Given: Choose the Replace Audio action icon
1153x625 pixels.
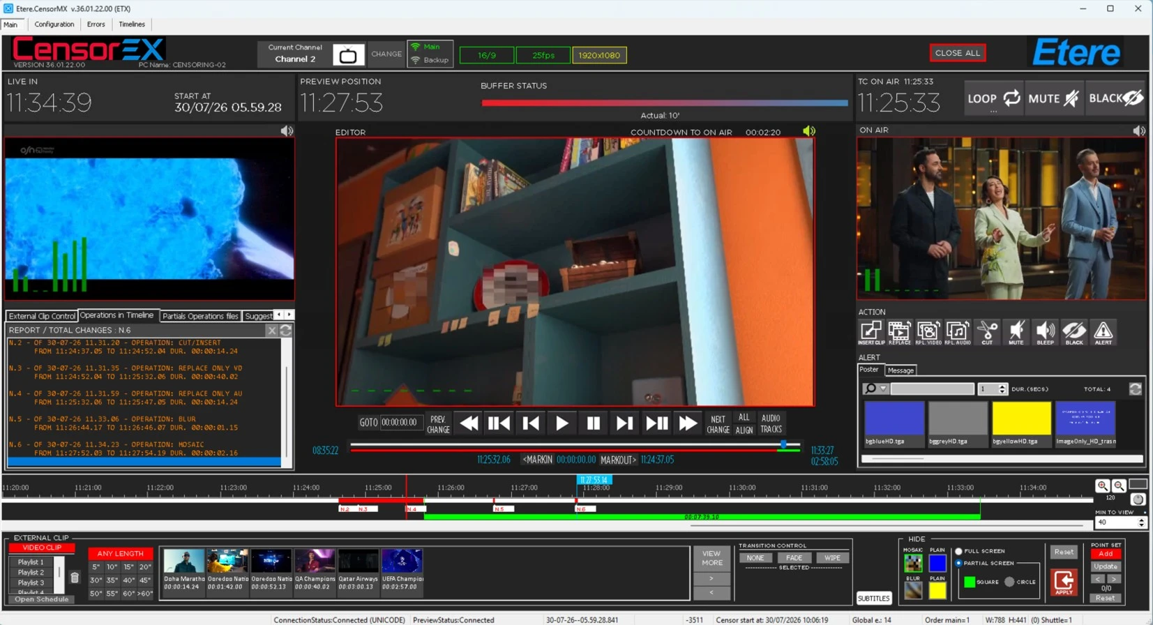Looking at the screenshot, I should (958, 332).
